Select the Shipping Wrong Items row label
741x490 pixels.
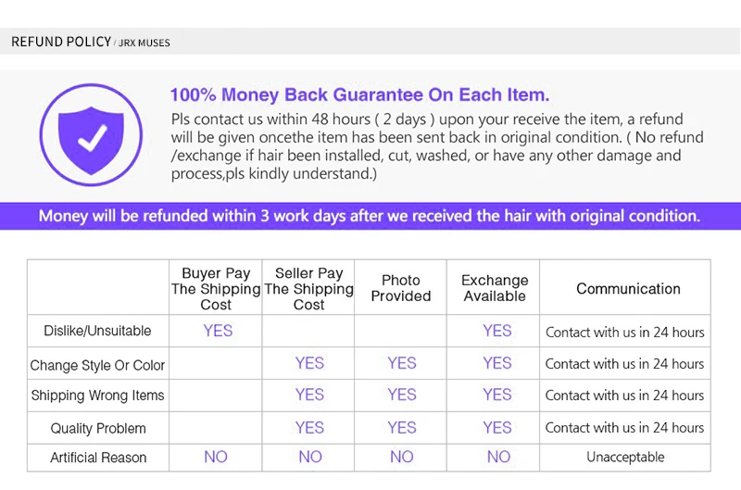coord(97,395)
